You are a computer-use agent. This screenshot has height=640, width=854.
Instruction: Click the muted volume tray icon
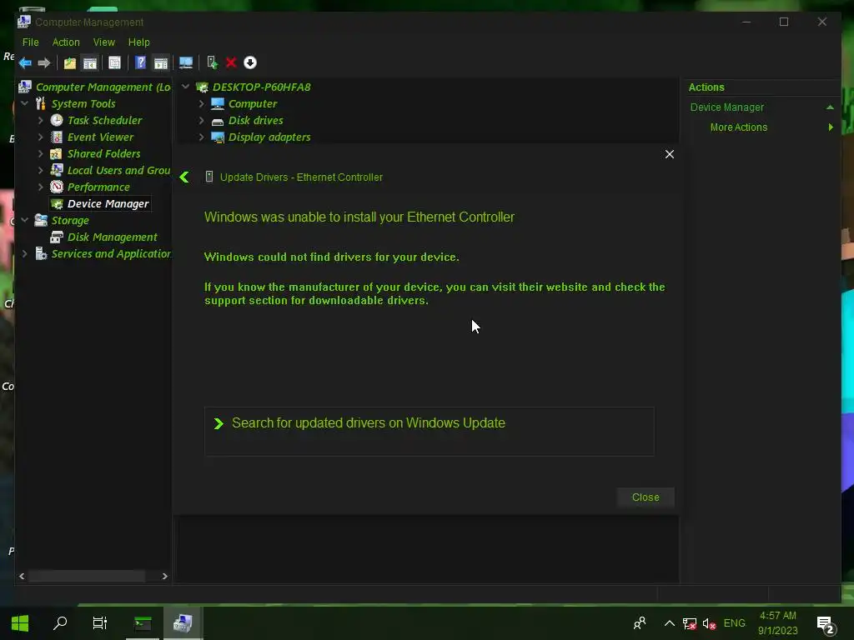(x=709, y=623)
